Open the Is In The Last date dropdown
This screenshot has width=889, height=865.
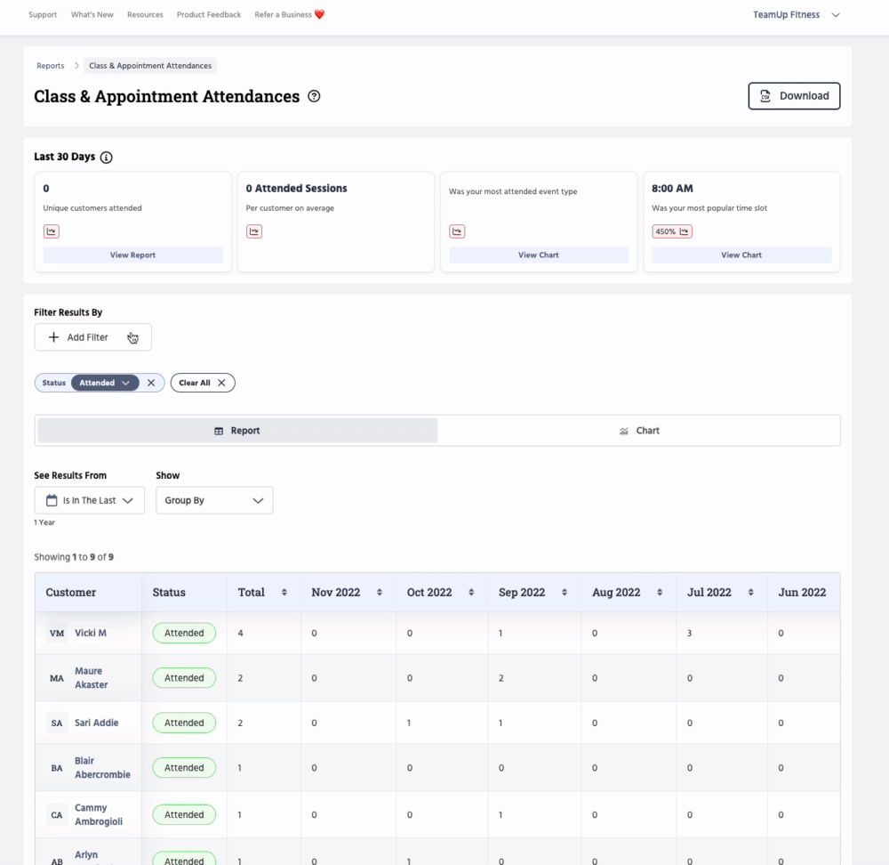click(90, 500)
